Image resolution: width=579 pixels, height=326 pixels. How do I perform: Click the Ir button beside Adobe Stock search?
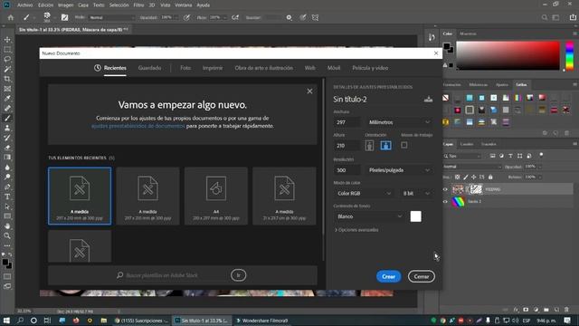pos(238,275)
